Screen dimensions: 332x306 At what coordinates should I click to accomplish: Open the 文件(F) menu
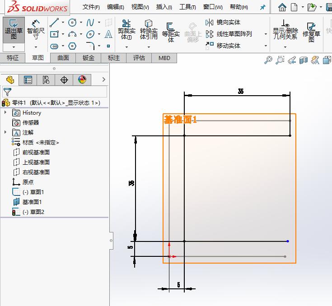(x=91, y=7)
